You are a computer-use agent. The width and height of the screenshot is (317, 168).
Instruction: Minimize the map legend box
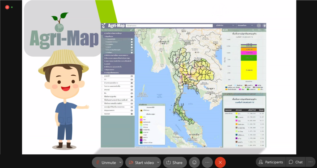coord(163,105)
